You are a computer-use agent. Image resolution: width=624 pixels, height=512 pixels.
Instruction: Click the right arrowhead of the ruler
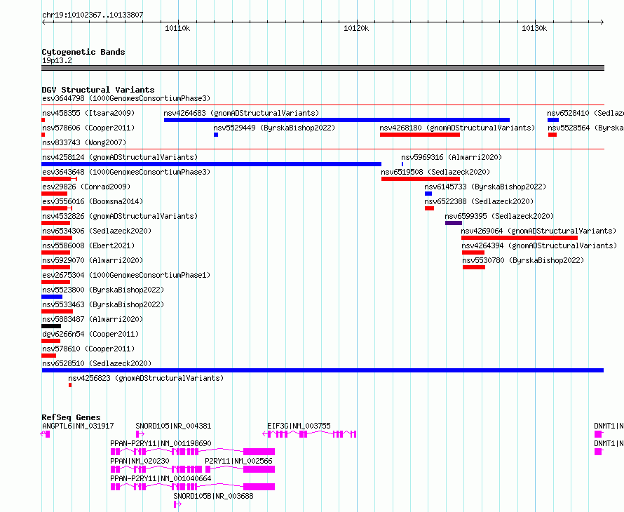coord(602,22)
